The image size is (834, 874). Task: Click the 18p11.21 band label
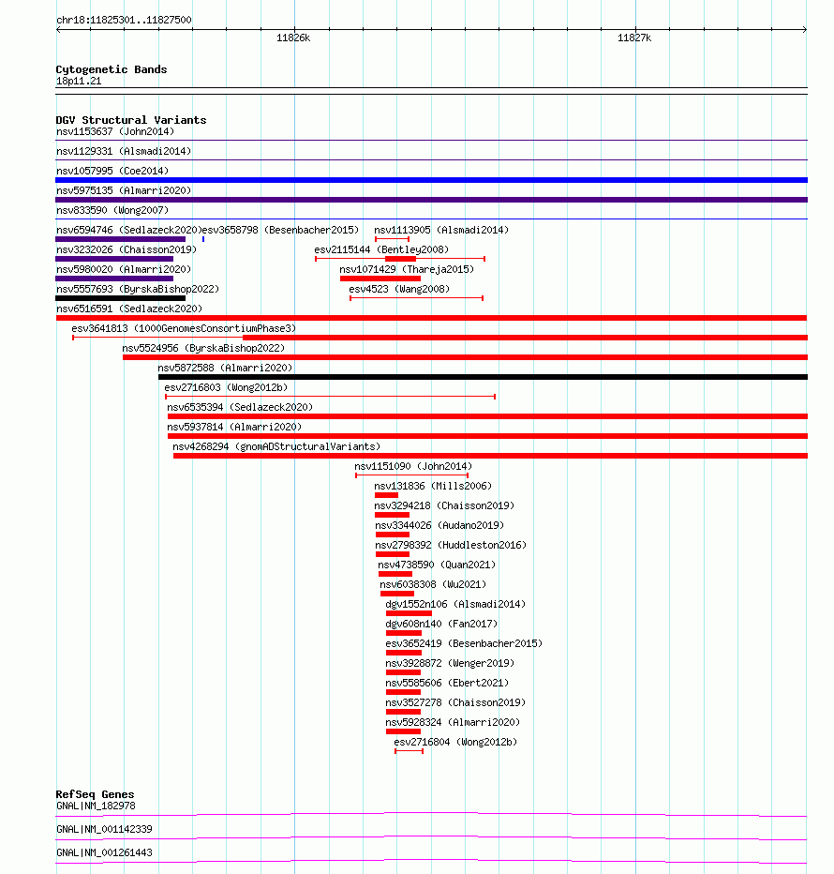79,81
